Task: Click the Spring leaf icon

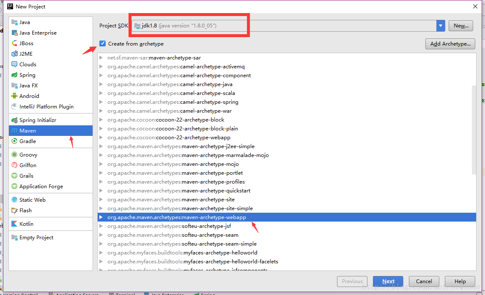Action: click(14, 75)
